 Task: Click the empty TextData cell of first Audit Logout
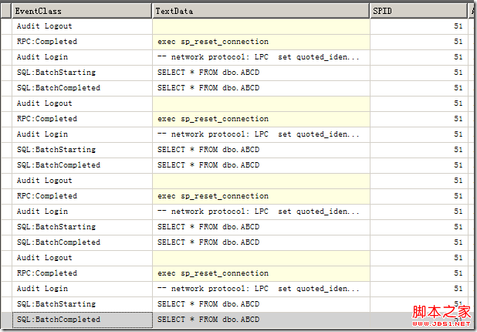[260, 26]
